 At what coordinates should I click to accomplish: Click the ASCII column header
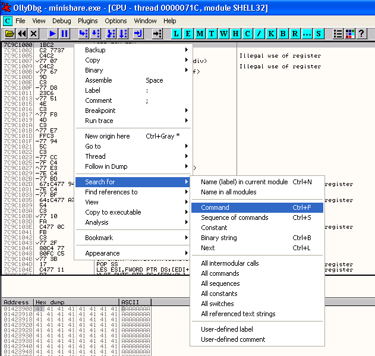tap(135, 302)
